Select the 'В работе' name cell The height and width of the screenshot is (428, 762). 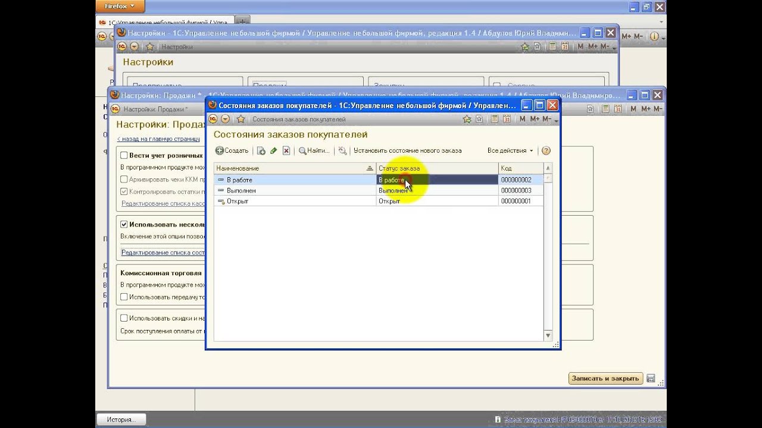295,180
